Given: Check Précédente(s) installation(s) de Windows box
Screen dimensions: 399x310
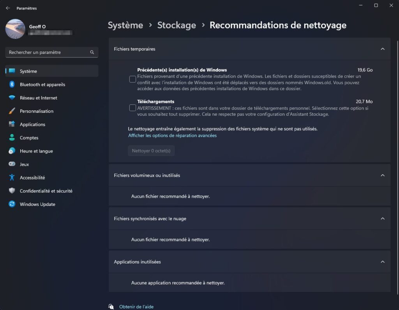Looking at the screenshot, I should tap(132, 79).
